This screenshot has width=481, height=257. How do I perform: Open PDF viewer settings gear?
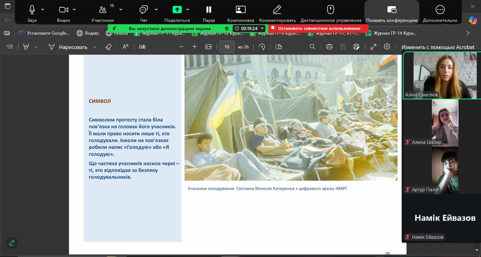387,47
